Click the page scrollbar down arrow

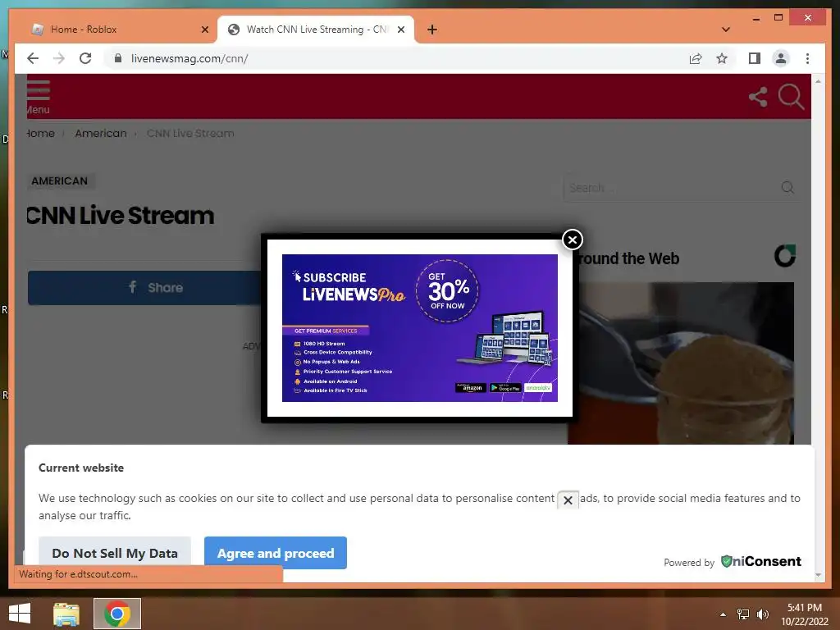point(818,575)
